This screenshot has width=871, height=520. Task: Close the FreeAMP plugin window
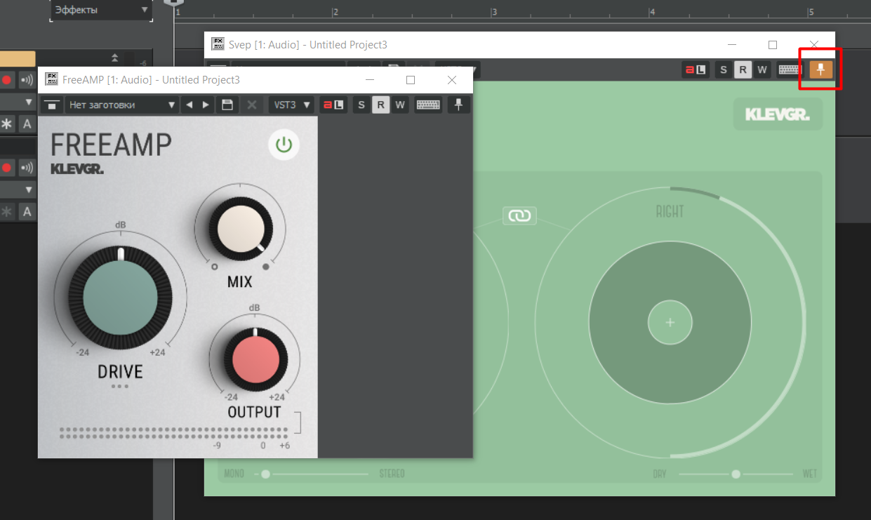[452, 80]
